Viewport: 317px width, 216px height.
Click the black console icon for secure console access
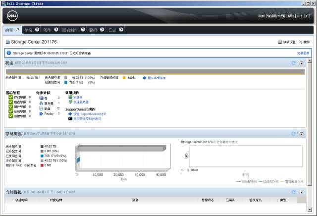pos(70,118)
